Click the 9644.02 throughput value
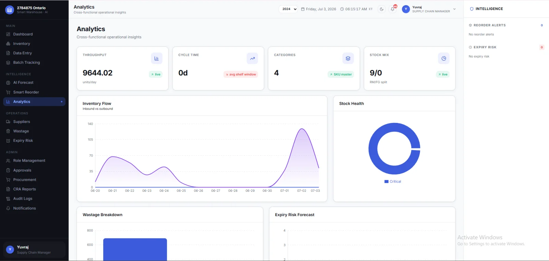Image resolution: width=549 pixels, height=261 pixels. 97,73
